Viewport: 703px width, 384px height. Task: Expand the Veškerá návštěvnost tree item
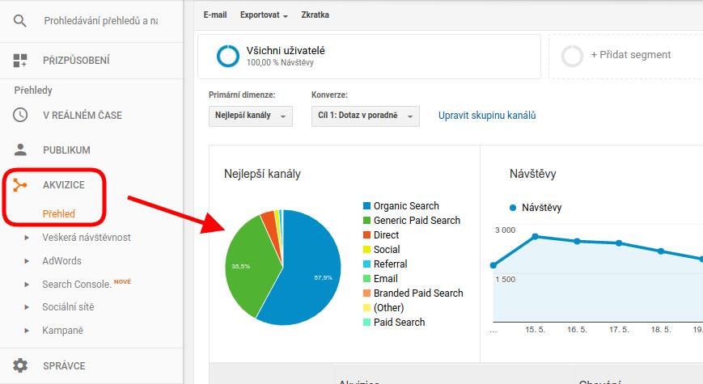pyautogui.click(x=27, y=238)
